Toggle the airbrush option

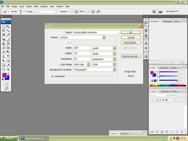pos(98,12)
